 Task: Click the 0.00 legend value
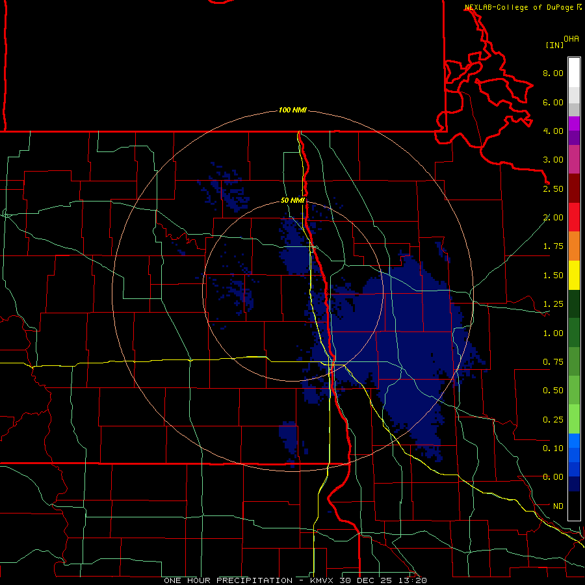(553, 477)
